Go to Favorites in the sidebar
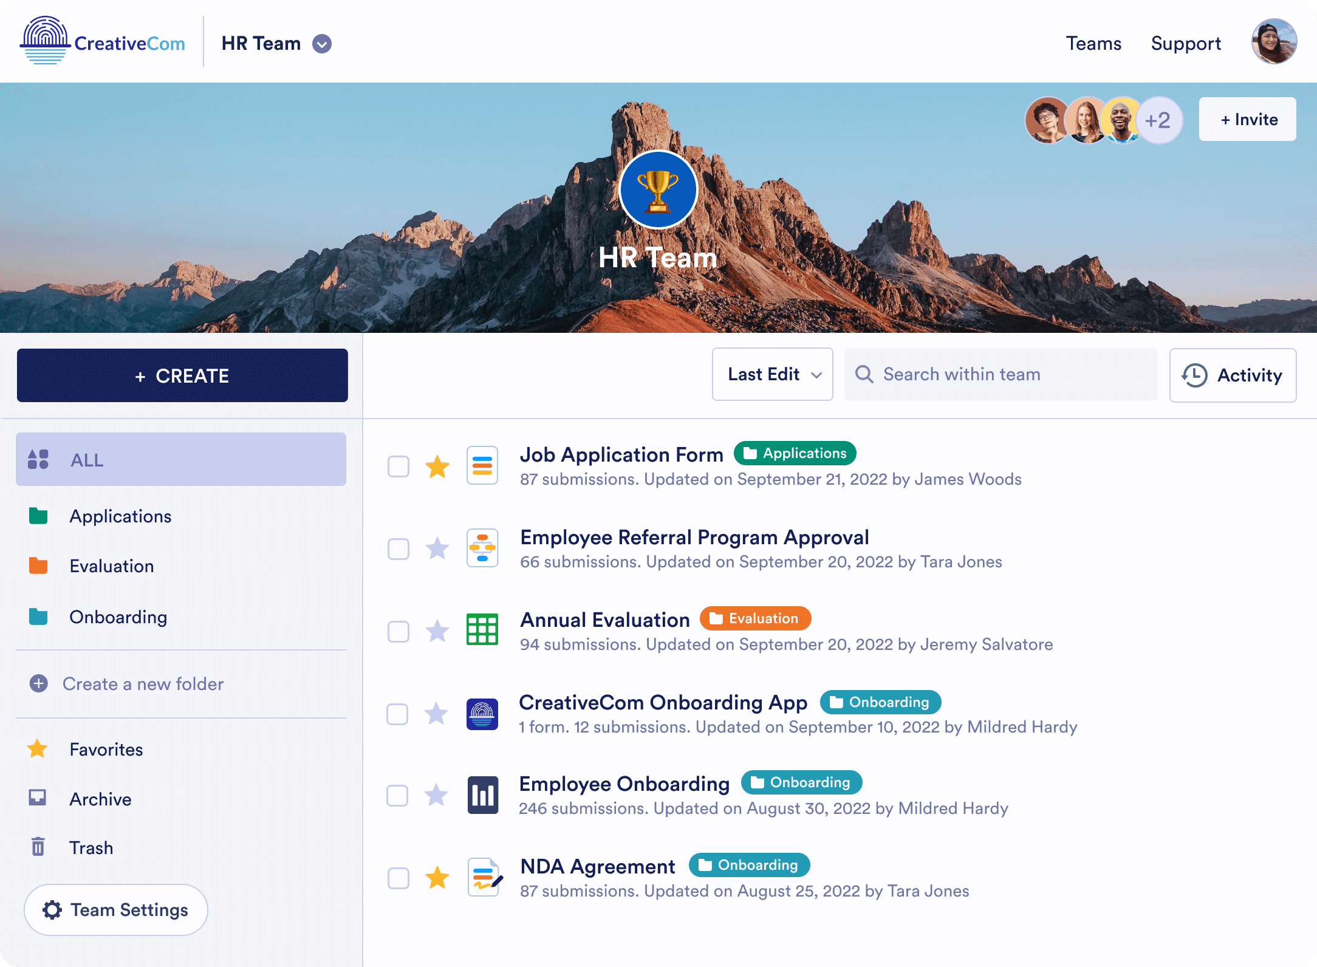The width and height of the screenshot is (1317, 967). 106,750
